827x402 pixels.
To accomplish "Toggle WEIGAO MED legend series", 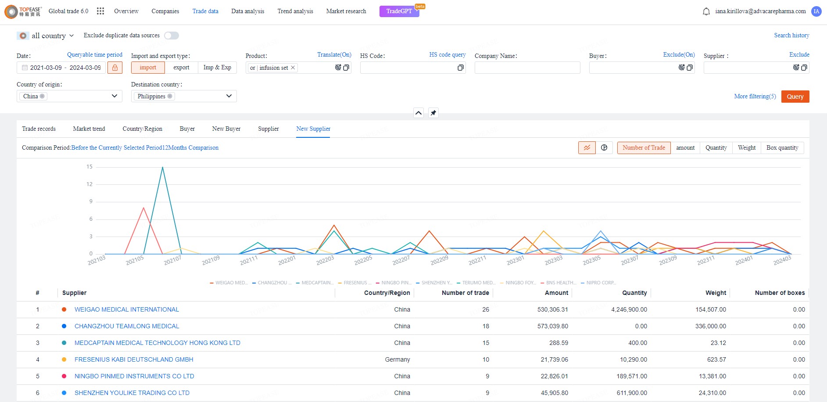I will pyautogui.click(x=229, y=283).
